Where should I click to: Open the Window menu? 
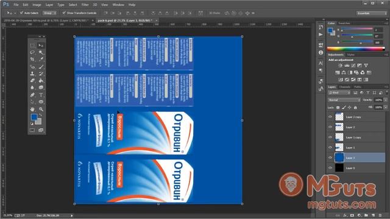click(x=118, y=5)
